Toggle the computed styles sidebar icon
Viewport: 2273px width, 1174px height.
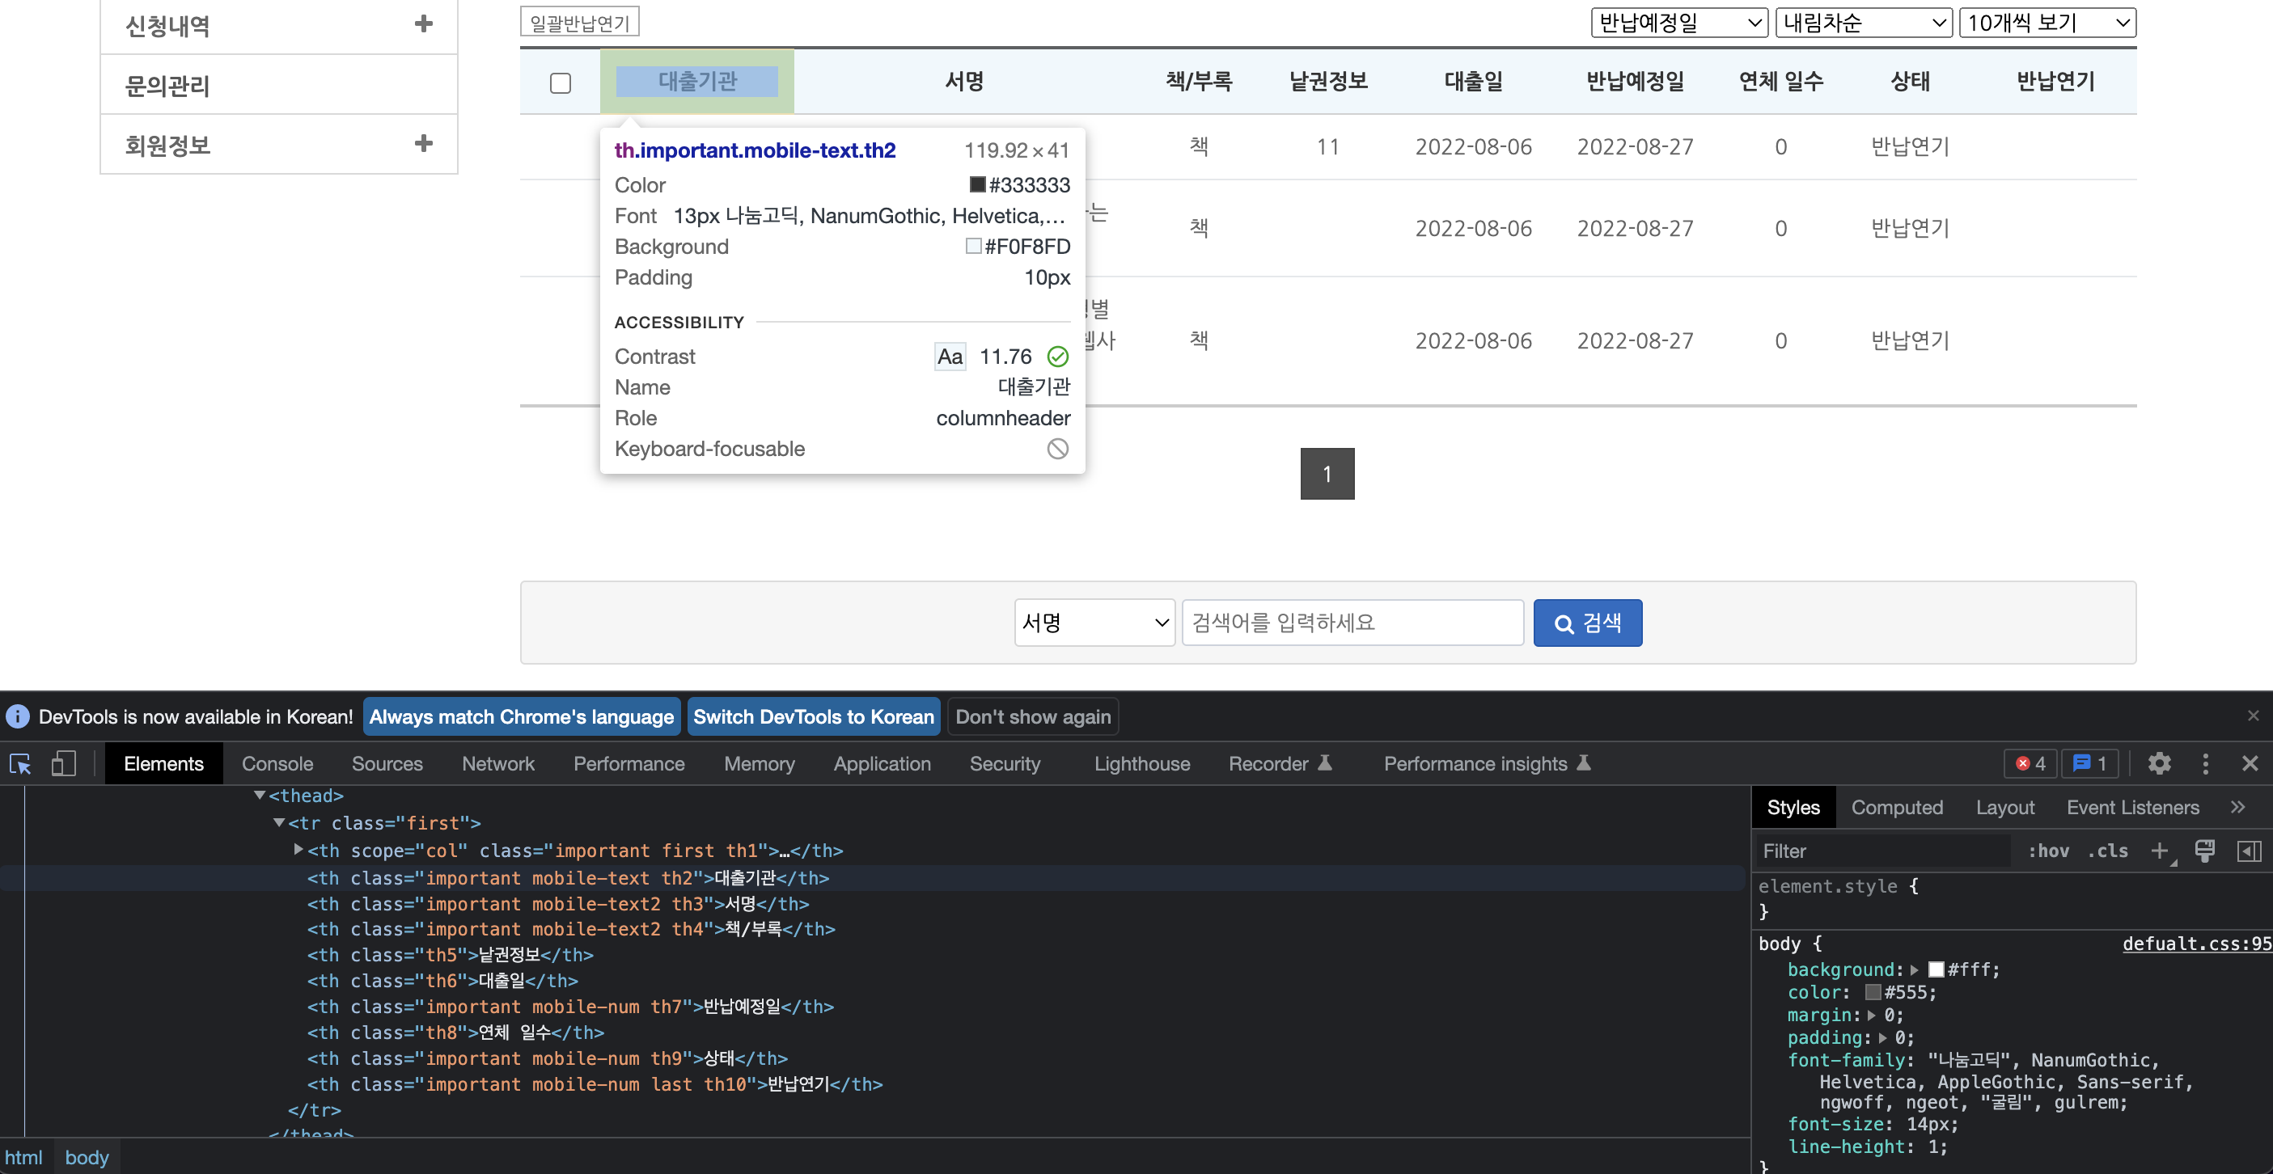pyautogui.click(x=2248, y=851)
